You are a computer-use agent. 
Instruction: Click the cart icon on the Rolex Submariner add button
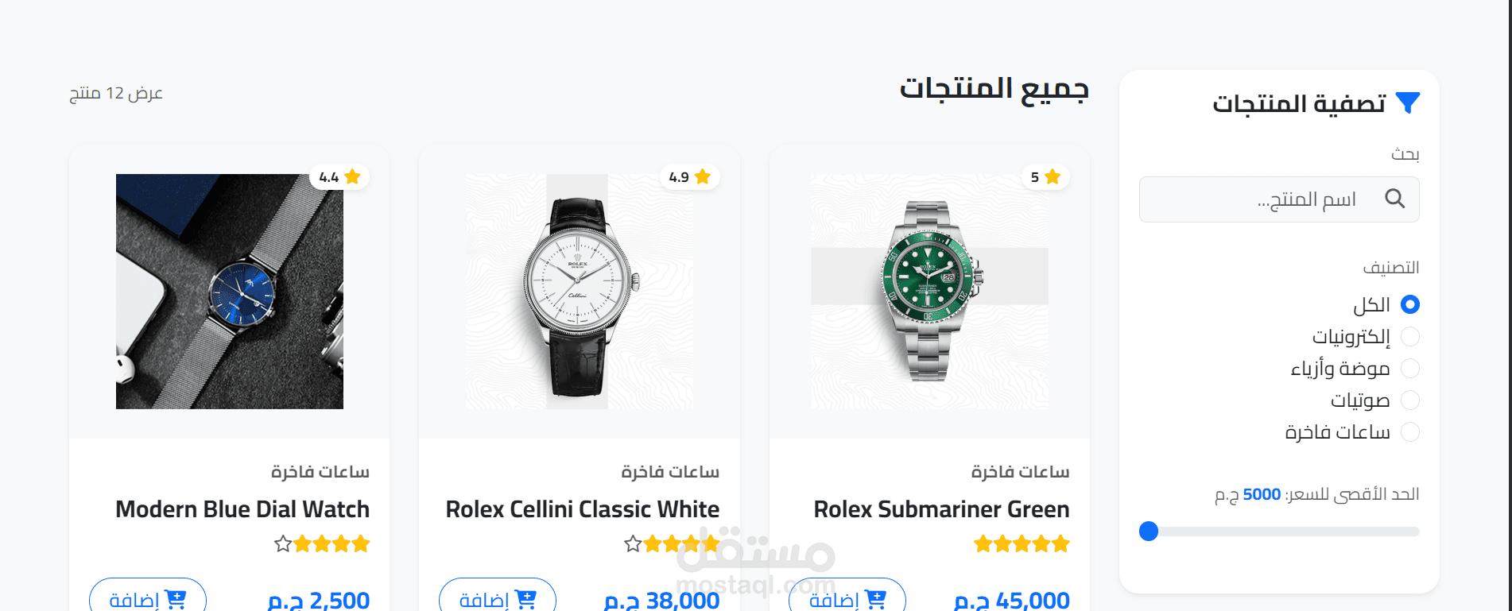pos(875,600)
